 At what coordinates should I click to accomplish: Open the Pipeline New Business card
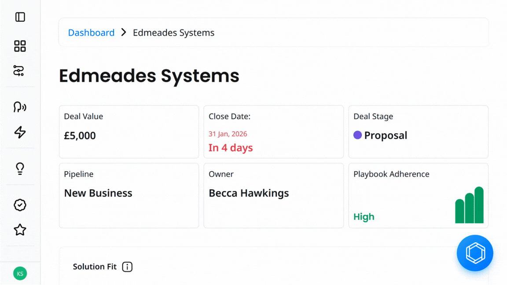click(x=129, y=195)
